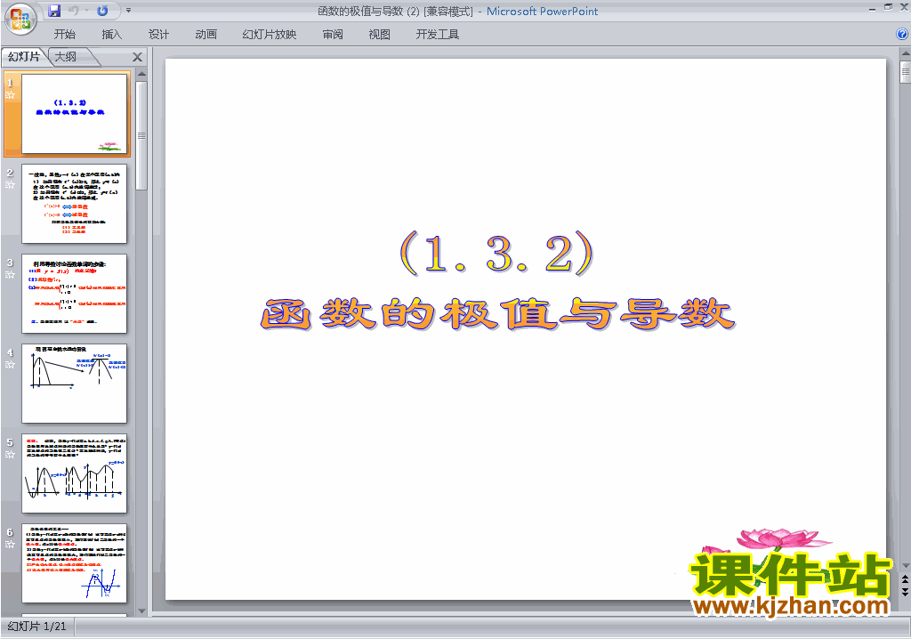Select slide 4 thumbnail with graphs
Viewport: 911px width, 639px height.
coord(75,384)
